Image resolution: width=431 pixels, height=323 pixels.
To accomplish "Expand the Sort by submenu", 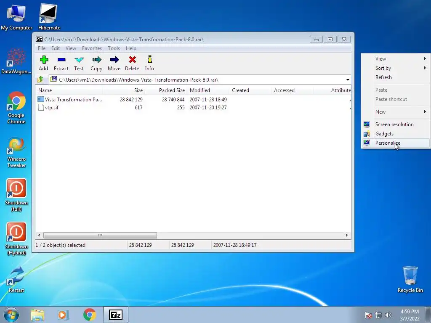I will point(396,68).
